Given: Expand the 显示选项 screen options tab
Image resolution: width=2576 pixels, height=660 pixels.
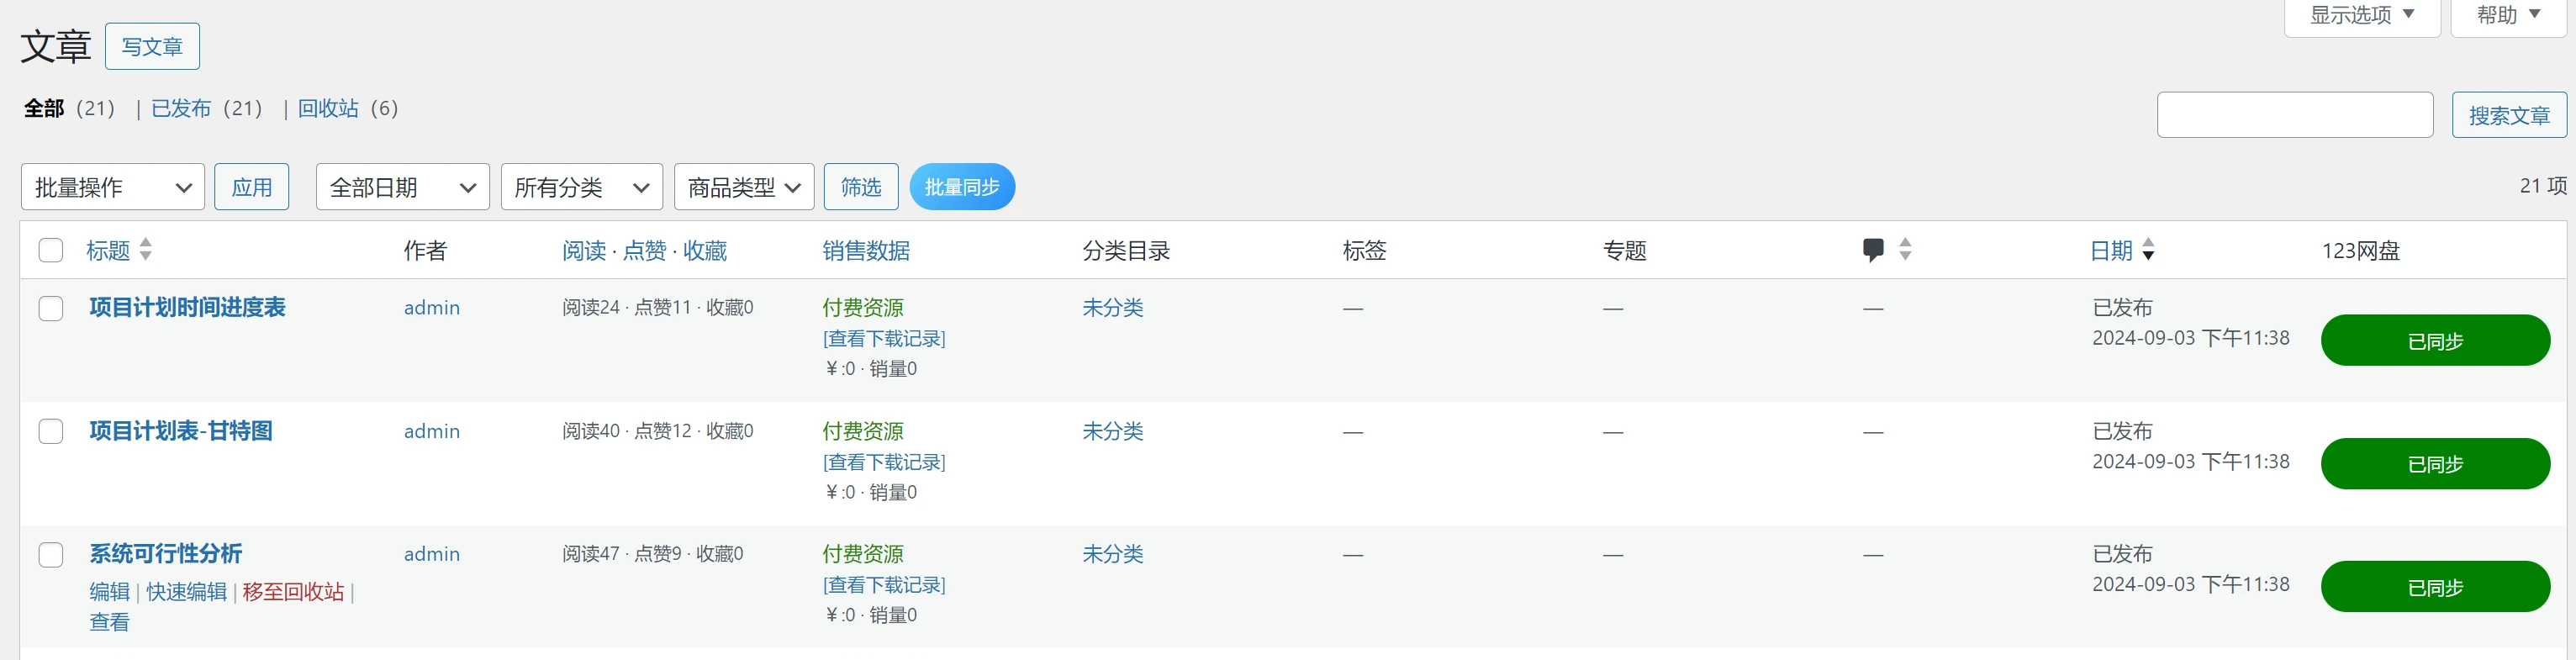Looking at the screenshot, I should (x=2361, y=15).
